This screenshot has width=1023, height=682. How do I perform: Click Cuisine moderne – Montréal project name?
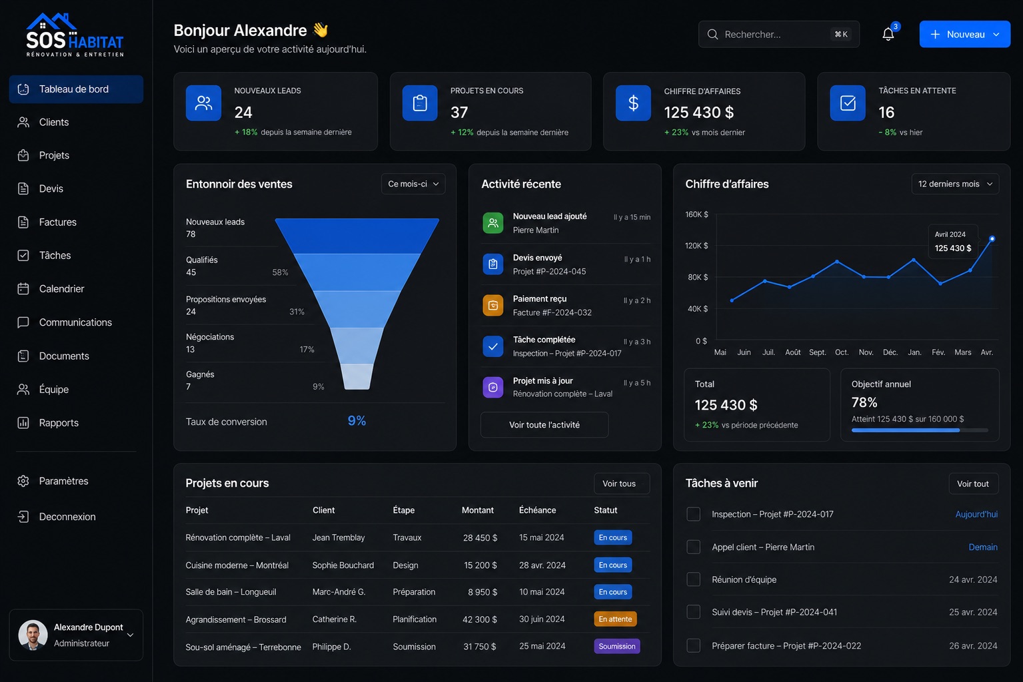click(x=237, y=565)
